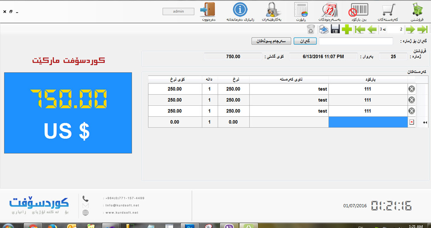Click the printer icon in toolbar
This screenshot has width=431, height=228.
click(324, 29)
